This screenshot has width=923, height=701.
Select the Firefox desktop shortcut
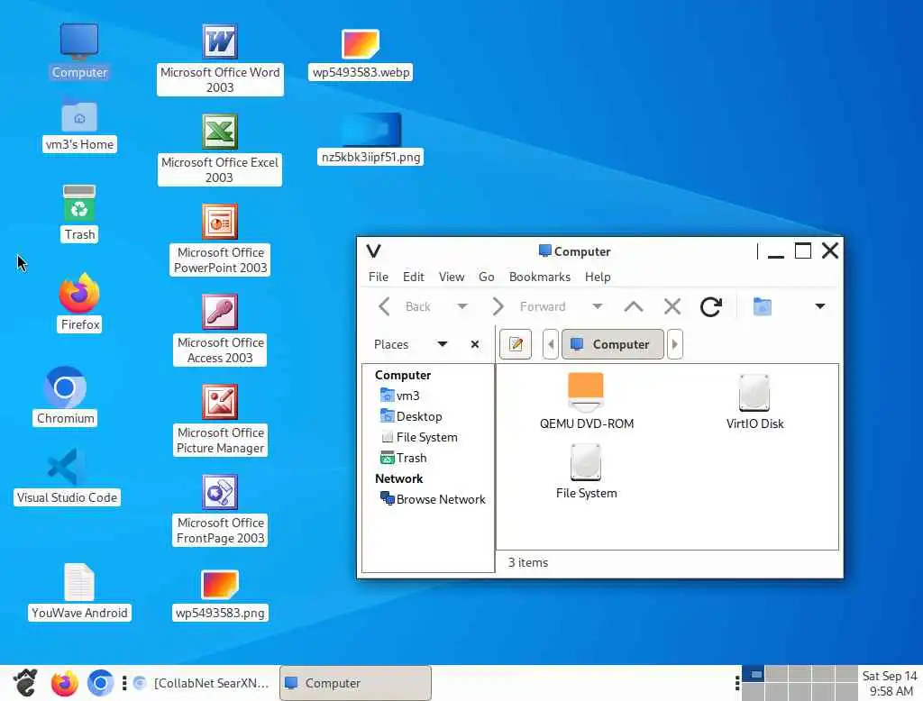click(79, 303)
